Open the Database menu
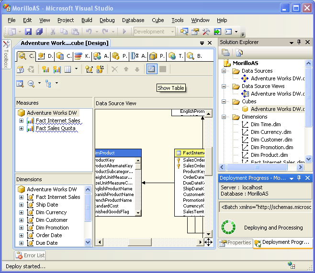Screen dimensions: 315x273 (x=133, y=20)
